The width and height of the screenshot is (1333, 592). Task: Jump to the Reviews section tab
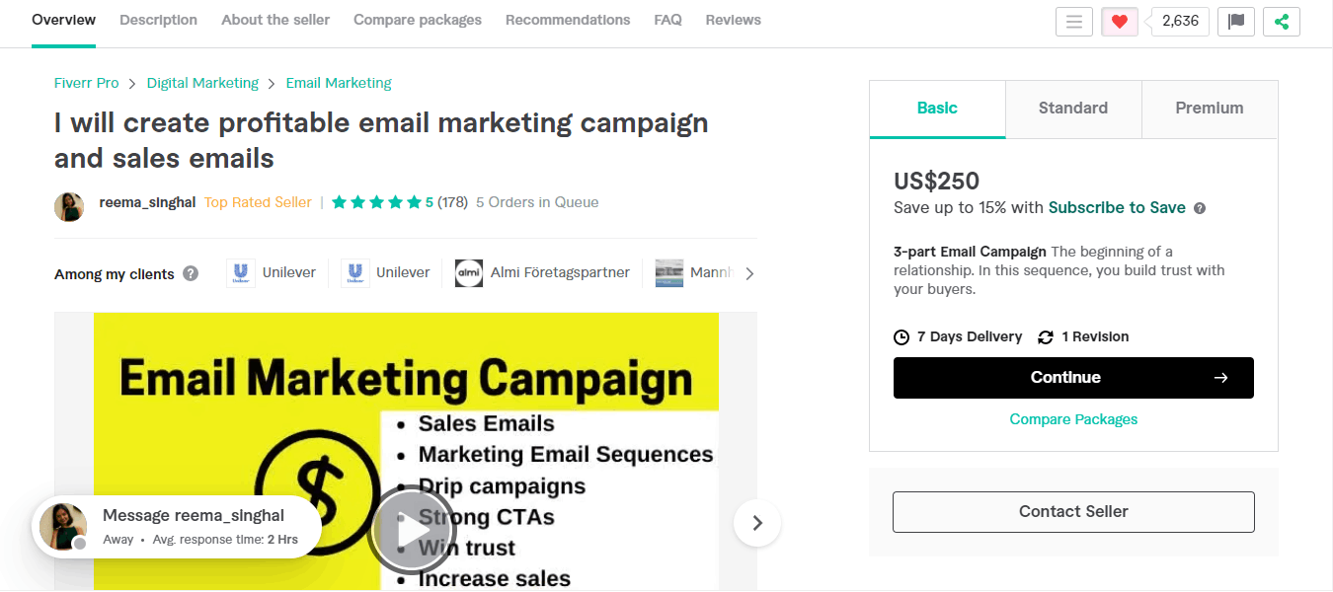click(733, 20)
